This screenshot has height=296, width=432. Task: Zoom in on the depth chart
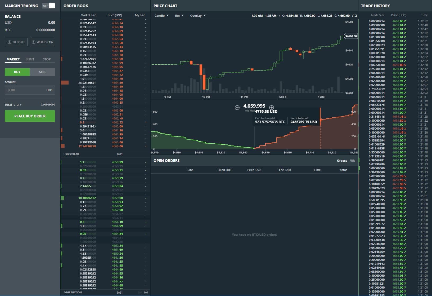(x=272, y=107)
